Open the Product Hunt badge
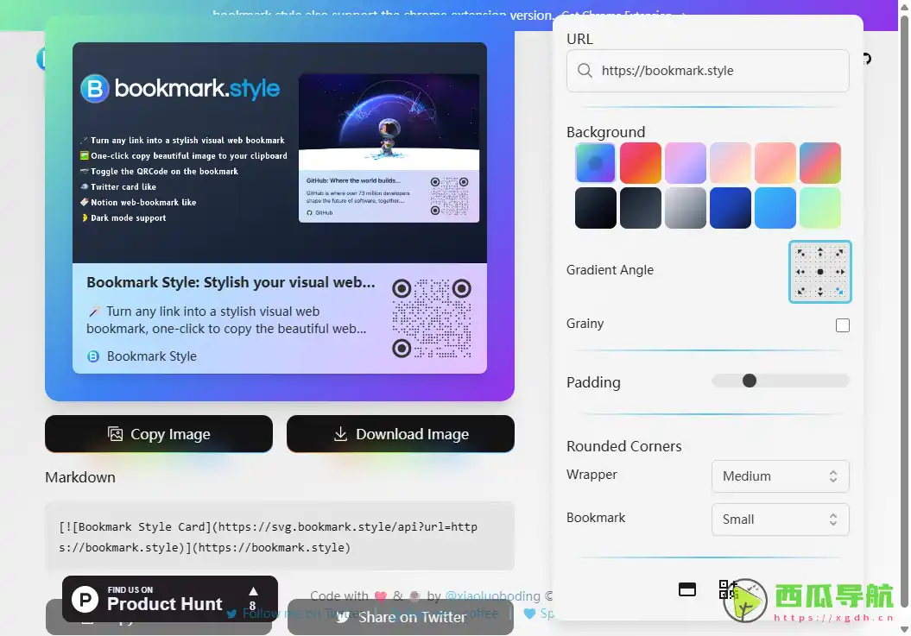The width and height of the screenshot is (911, 636). (169, 599)
